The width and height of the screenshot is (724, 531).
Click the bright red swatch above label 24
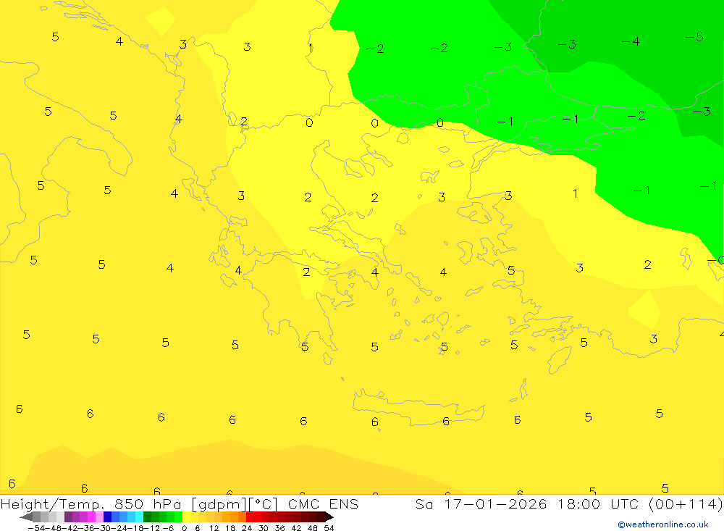pyautogui.click(x=250, y=517)
